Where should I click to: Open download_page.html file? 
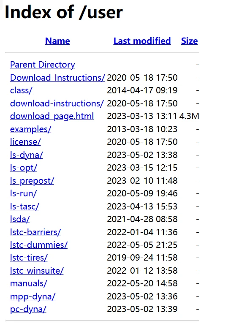(52, 116)
